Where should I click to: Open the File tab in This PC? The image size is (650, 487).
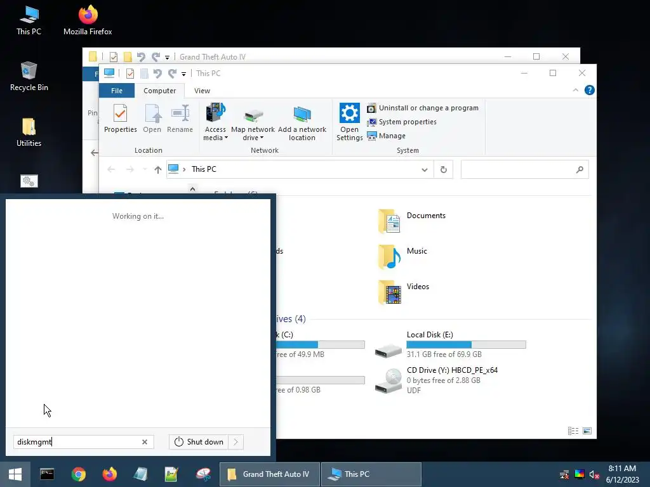117,91
